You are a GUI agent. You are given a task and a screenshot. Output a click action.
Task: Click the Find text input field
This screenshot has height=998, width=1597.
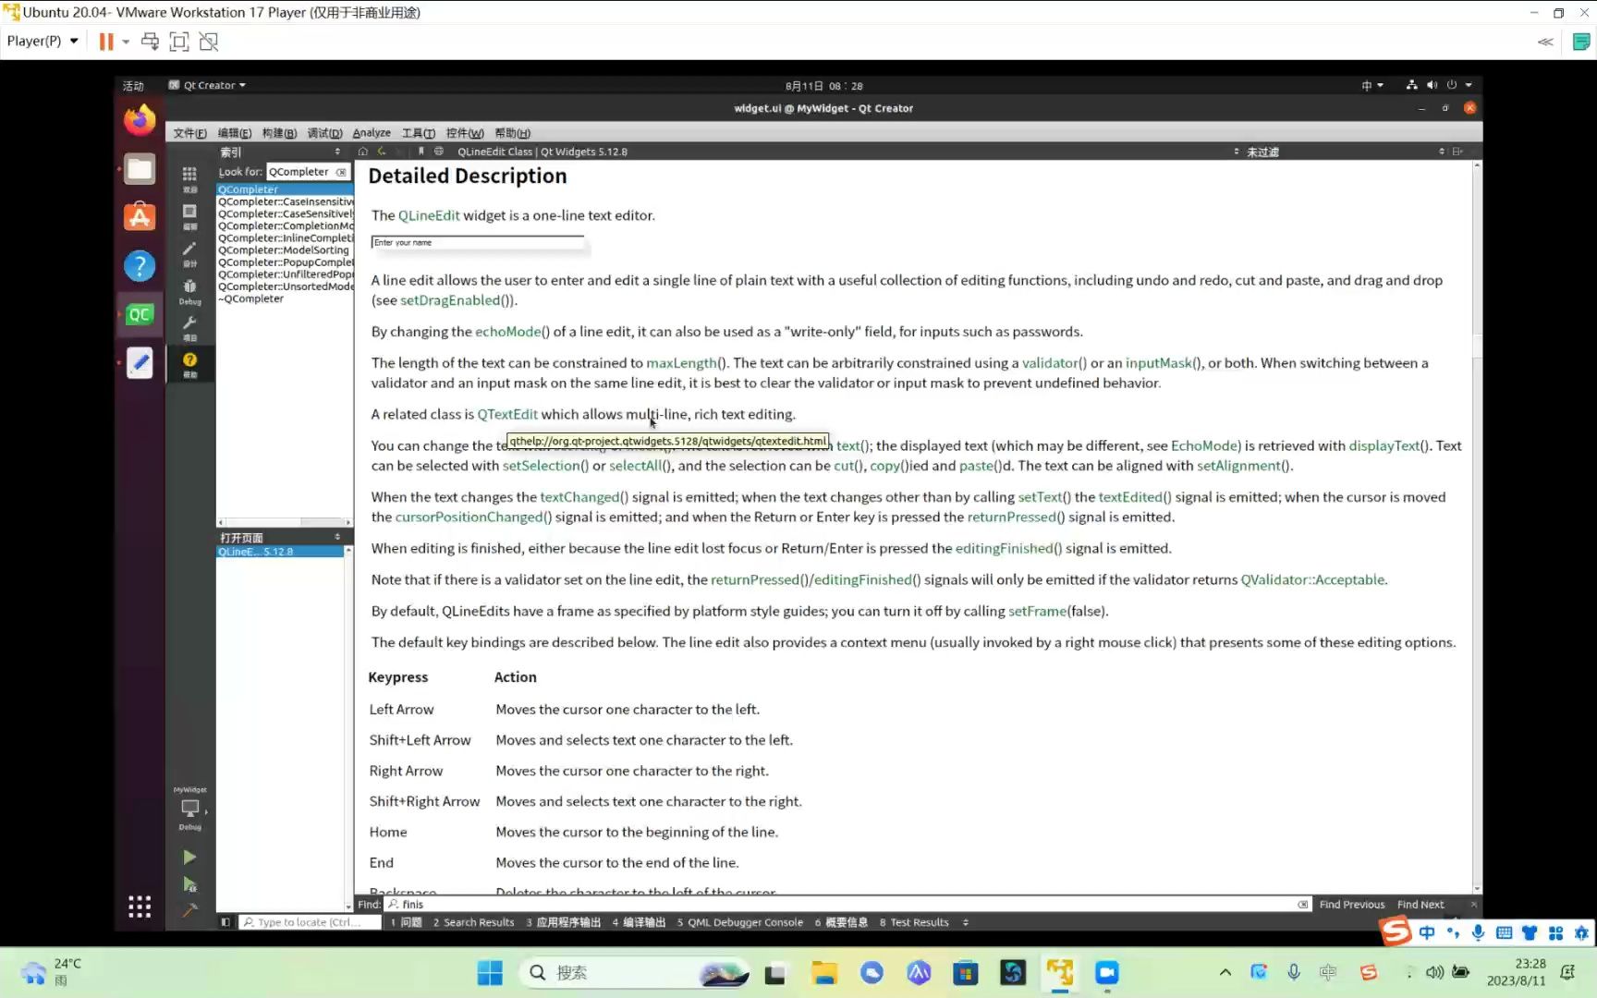pyautogui.click(x=847, y=905)
